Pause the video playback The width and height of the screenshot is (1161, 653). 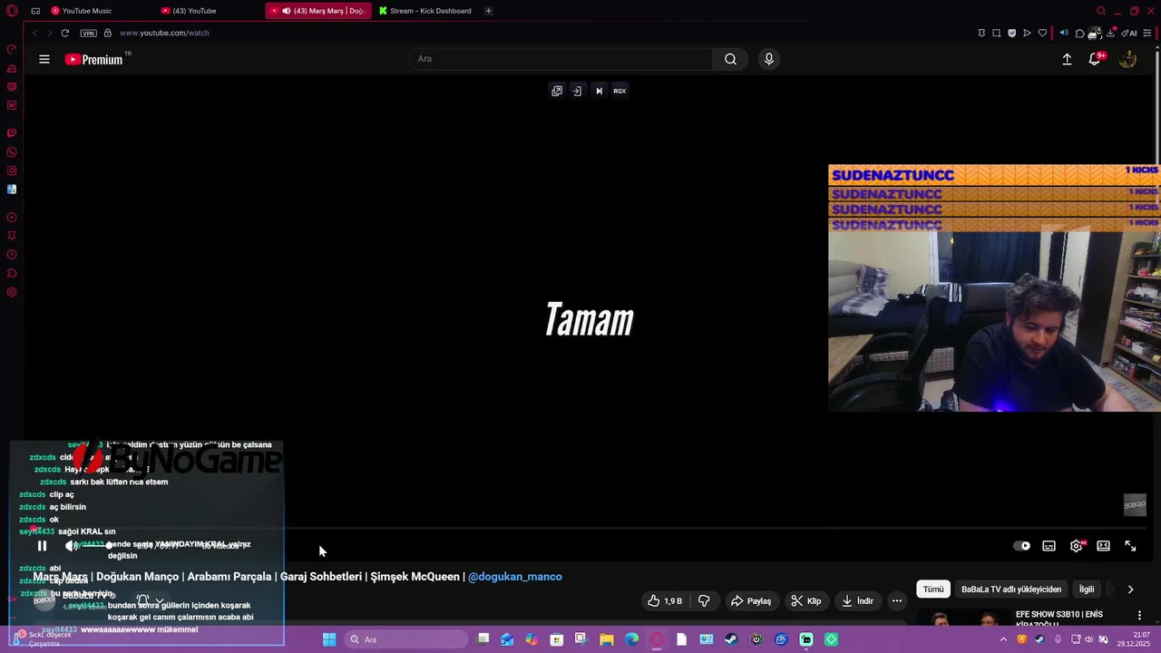pyautogui.click(x=42, y=546)
